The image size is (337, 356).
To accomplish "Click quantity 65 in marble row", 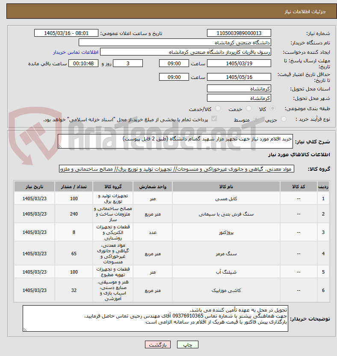I will point(74,254).
